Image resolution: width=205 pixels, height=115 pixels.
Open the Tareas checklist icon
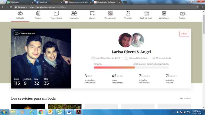pyautogui.click(x=38, y=14)
